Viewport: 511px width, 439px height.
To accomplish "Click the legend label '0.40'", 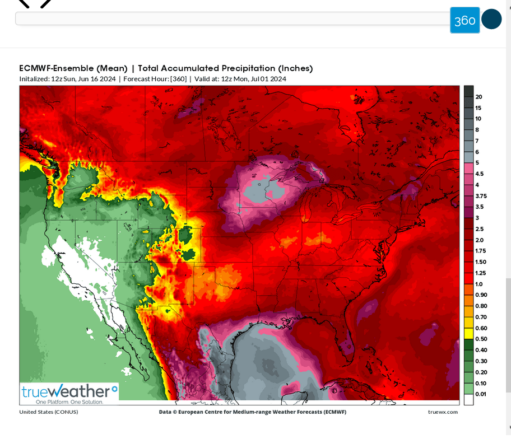I will click(481, 350).
